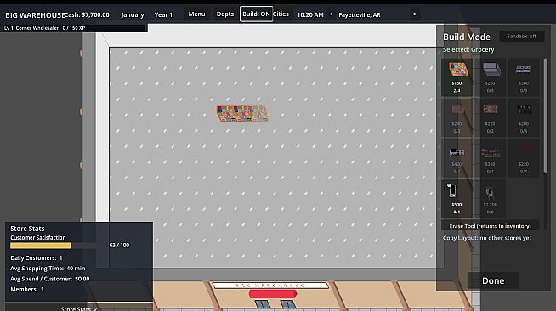Screen dimensions: 556x311
Task: Click the BIG WAREHOUSE storefront sign
Action: 270,286
